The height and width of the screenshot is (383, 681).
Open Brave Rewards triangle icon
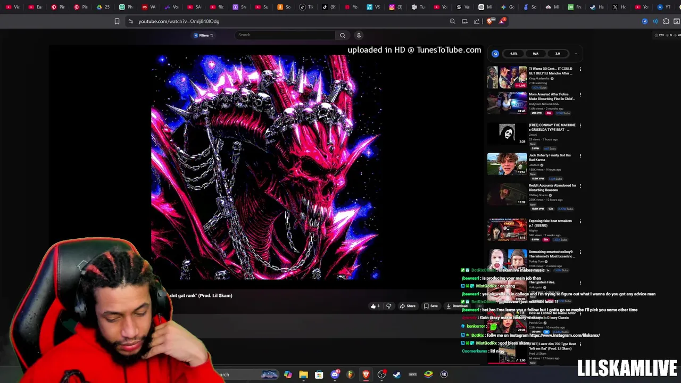tap(502, 21)
